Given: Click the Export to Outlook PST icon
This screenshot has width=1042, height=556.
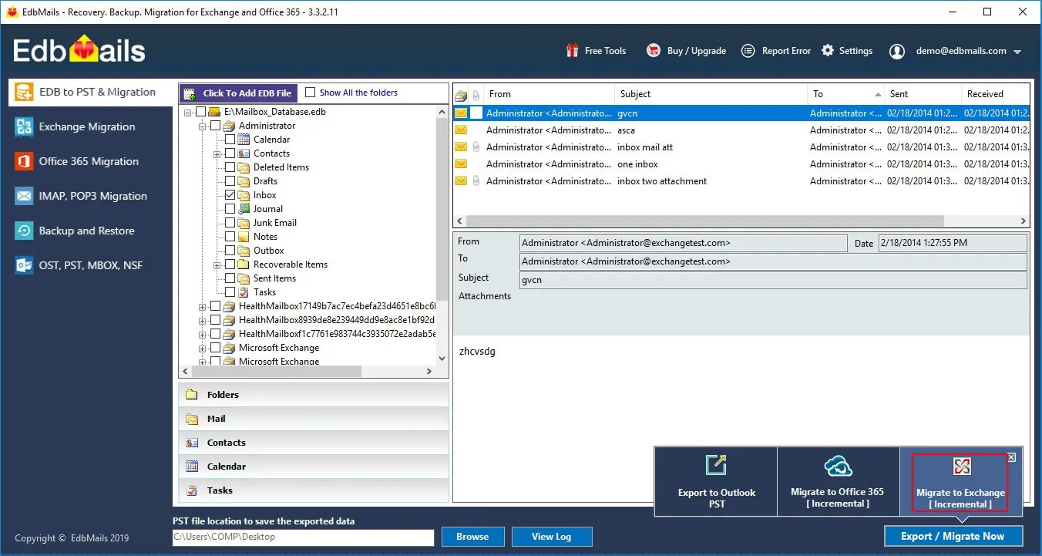Looking at the screenshot, I should click(716, 466).
